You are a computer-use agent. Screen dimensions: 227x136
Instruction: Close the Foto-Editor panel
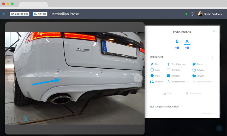(214, 31)
